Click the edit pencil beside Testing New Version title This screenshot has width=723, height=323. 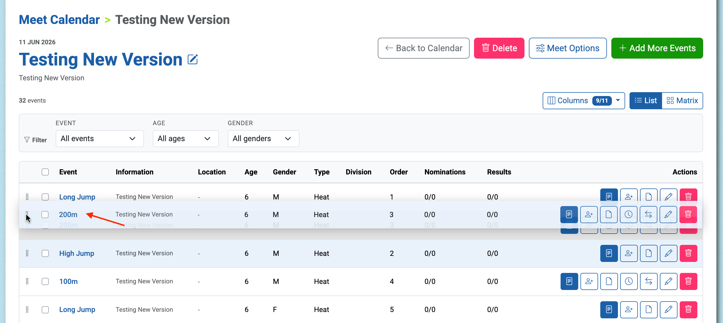pos(192,59)
